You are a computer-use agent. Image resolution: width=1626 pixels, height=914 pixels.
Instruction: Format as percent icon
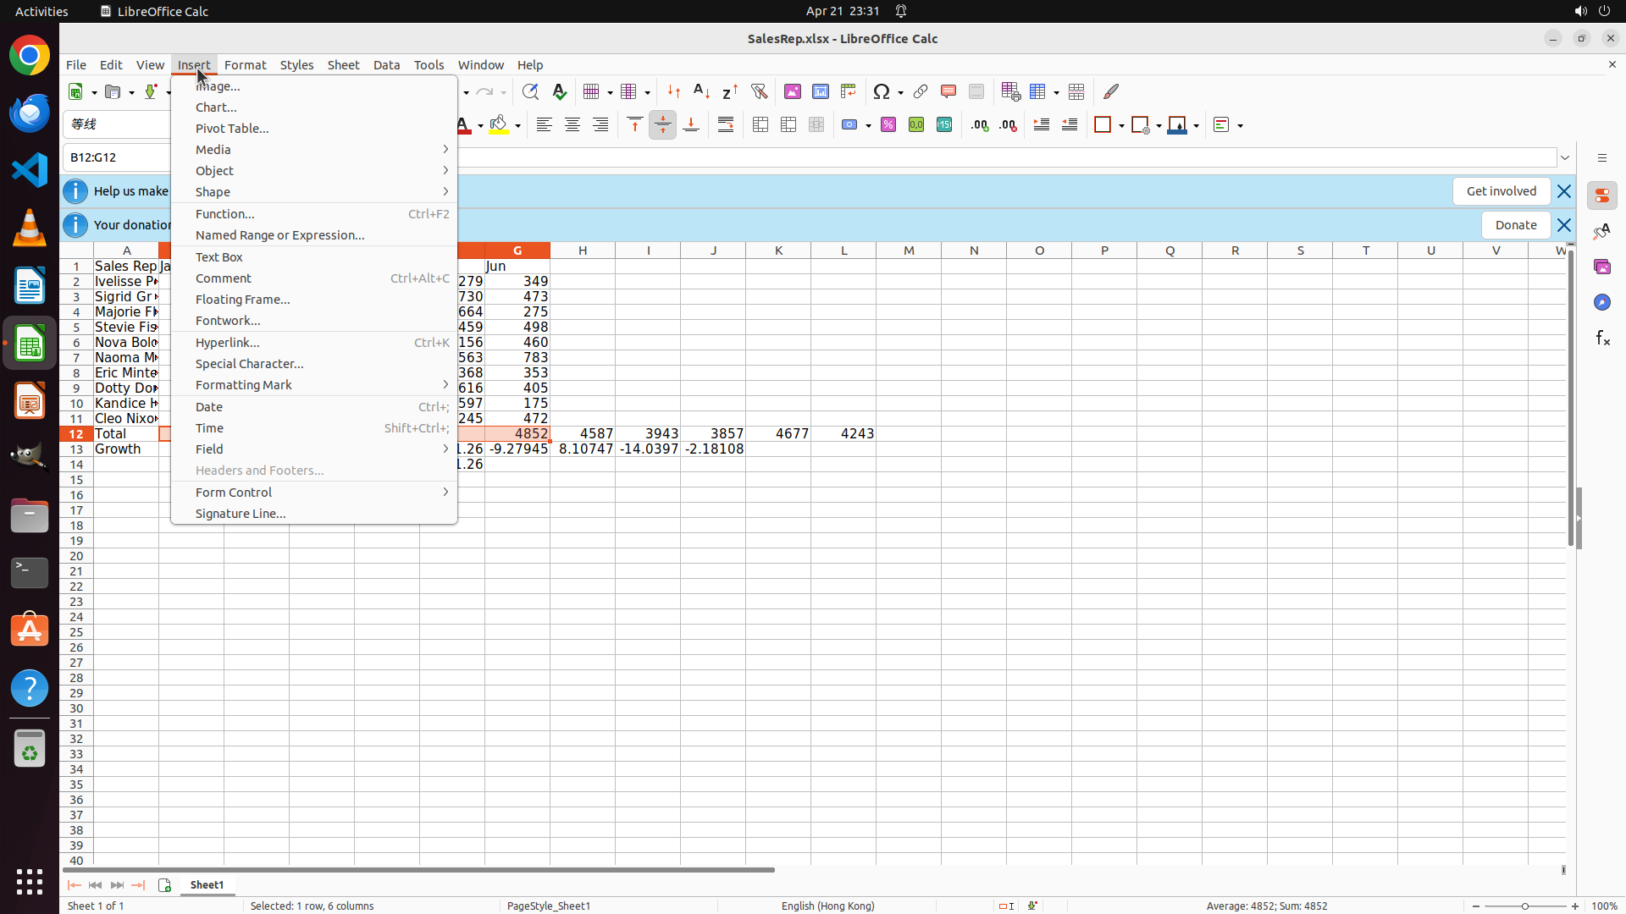pos(888,125)
